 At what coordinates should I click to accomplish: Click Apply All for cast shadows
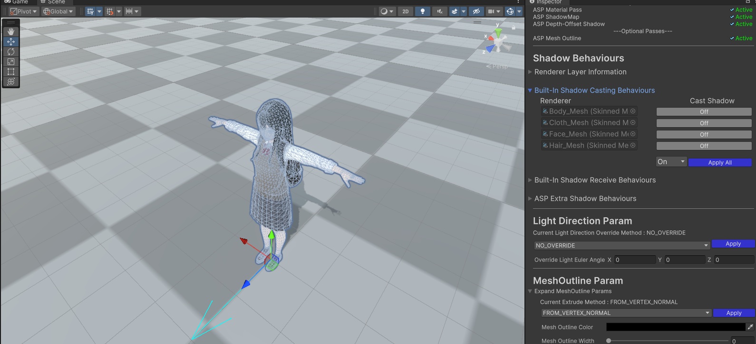[x=719, y=162]
